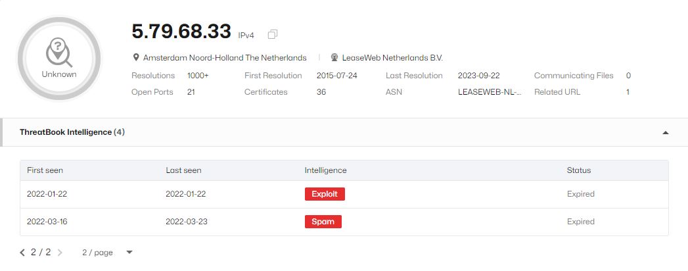This screenshot has width=688, height=271.
Task: Click the Open Ports value 21
Action: [191, 92]
